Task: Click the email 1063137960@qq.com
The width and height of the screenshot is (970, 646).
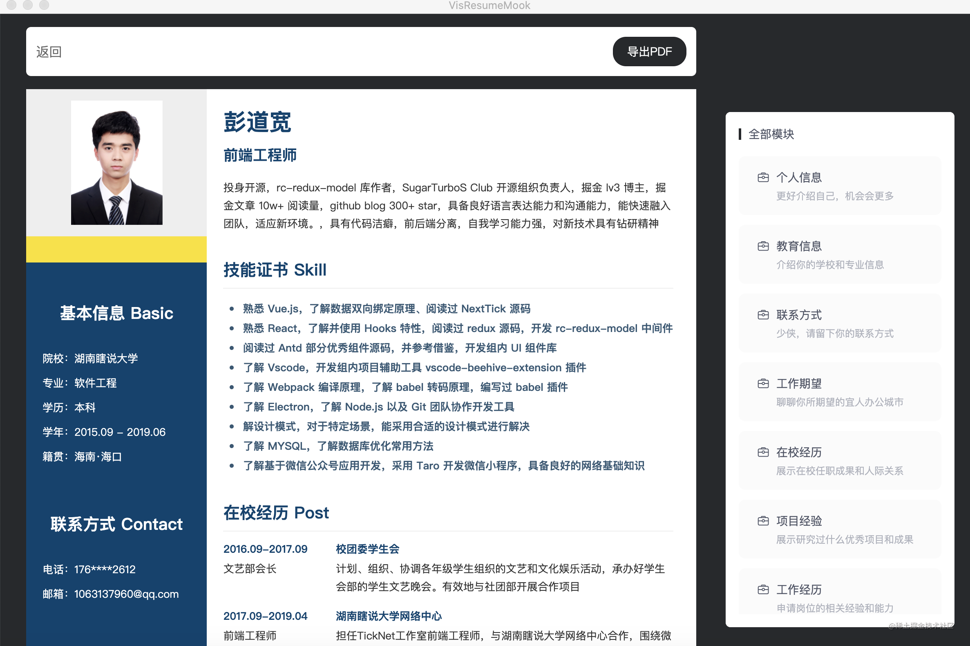Action: (126, 594)
